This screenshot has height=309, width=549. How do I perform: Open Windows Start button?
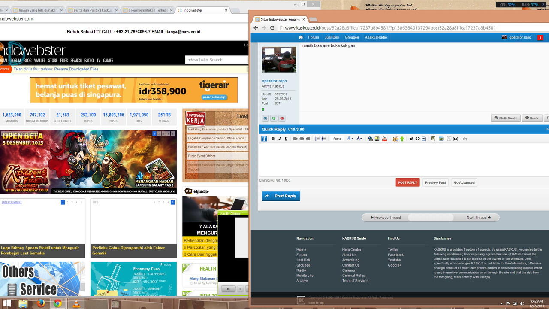7,303
